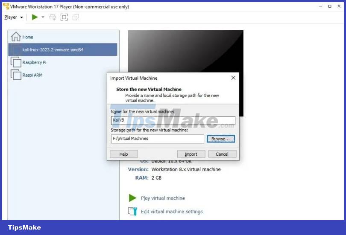Cancel the import dialog
346x235 pixels.
click(222, 154)
